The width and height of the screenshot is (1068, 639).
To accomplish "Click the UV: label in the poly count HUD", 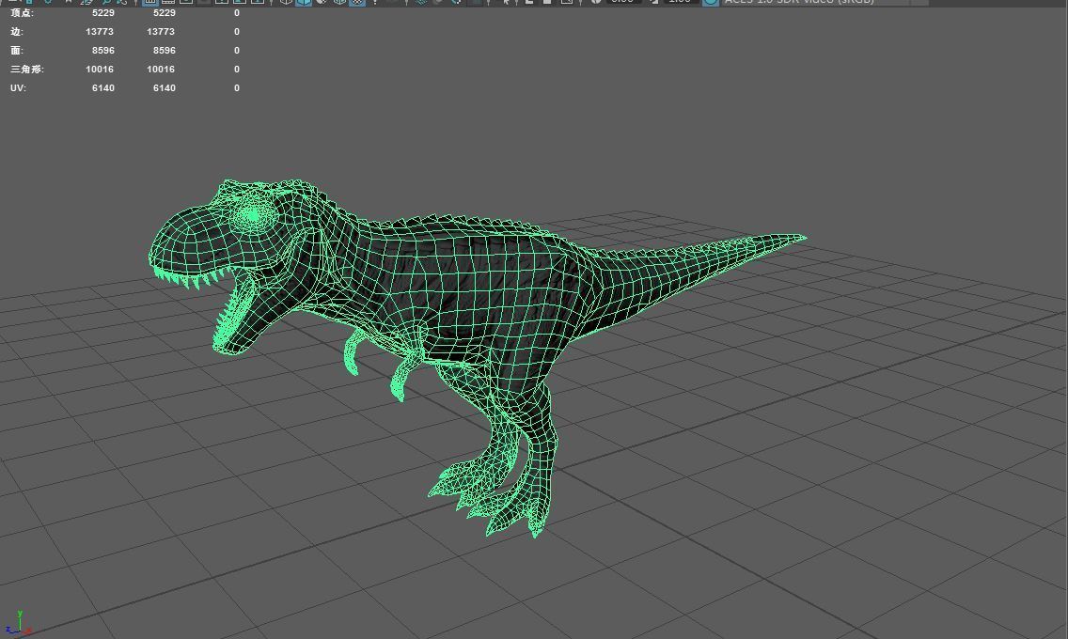I will click(19, 87).
